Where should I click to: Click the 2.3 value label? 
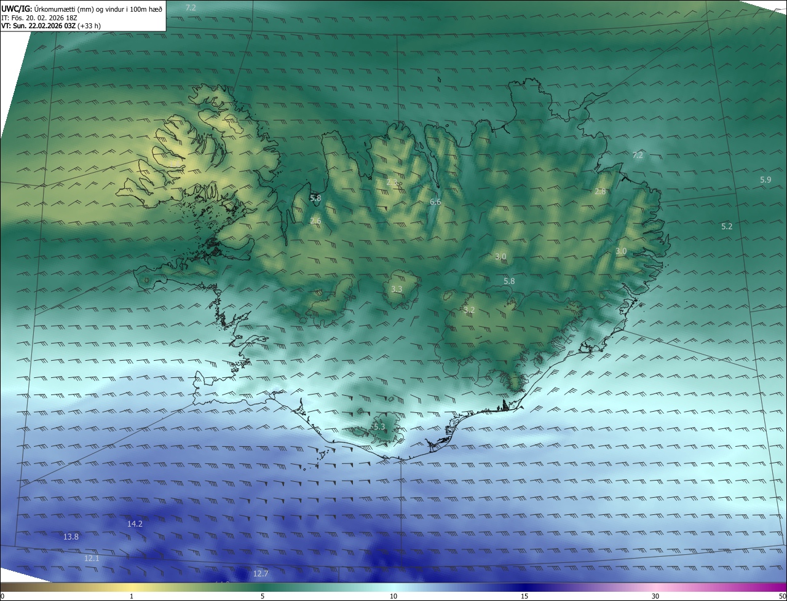(392, 182)
